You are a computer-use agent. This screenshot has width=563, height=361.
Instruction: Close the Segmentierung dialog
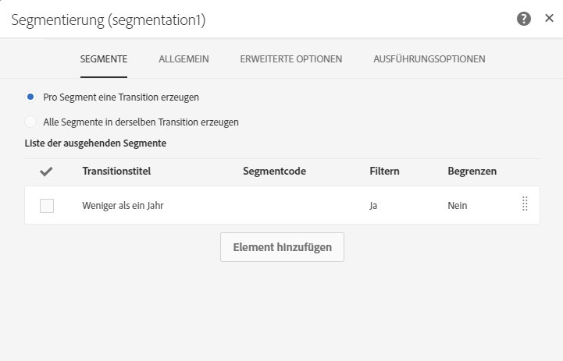pos(549,19)
